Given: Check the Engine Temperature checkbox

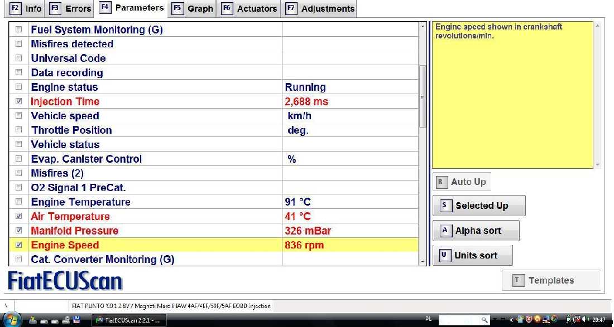Looking at the screenshot, I should click(x=18, y=202).
